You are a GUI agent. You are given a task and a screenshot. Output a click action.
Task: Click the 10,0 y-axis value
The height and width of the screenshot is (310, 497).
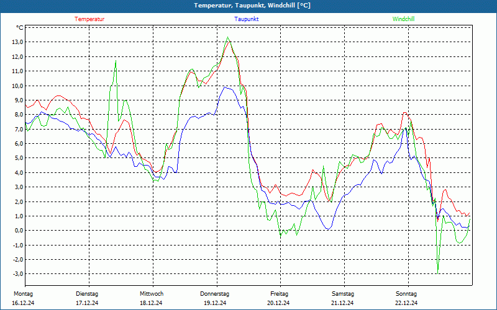click(16, 86)
